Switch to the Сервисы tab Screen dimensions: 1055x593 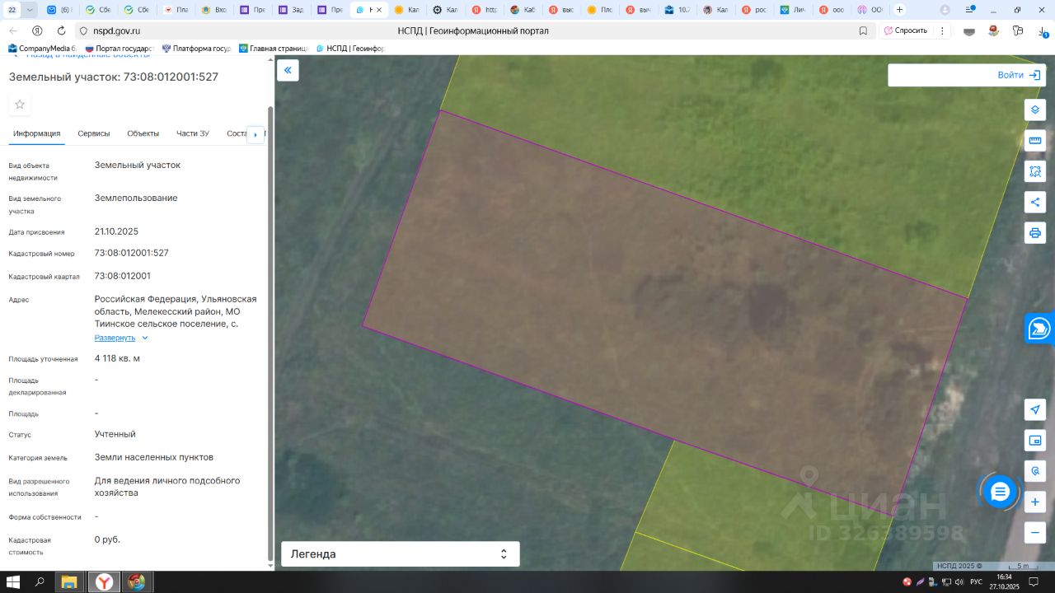pyautogui.click(x=94, y=133)
